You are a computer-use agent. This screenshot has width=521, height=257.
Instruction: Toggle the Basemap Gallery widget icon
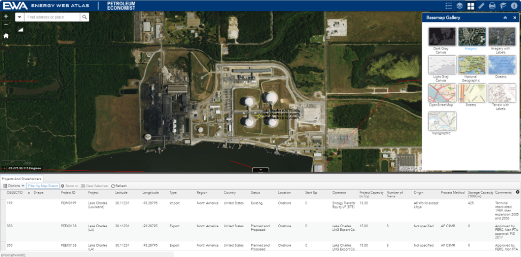pos(471,6)
